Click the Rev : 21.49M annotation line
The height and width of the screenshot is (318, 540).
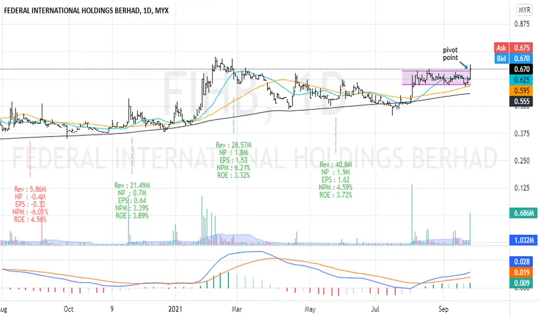[132, 186]
